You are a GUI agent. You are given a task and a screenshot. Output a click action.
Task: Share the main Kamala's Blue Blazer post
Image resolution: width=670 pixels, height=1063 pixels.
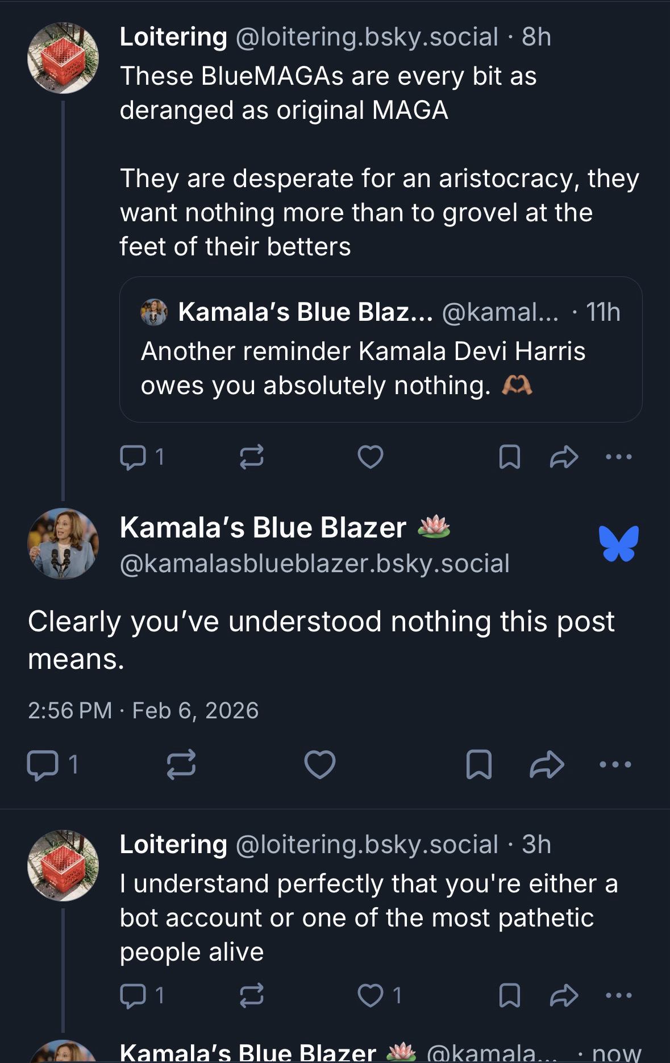(547, 764)
